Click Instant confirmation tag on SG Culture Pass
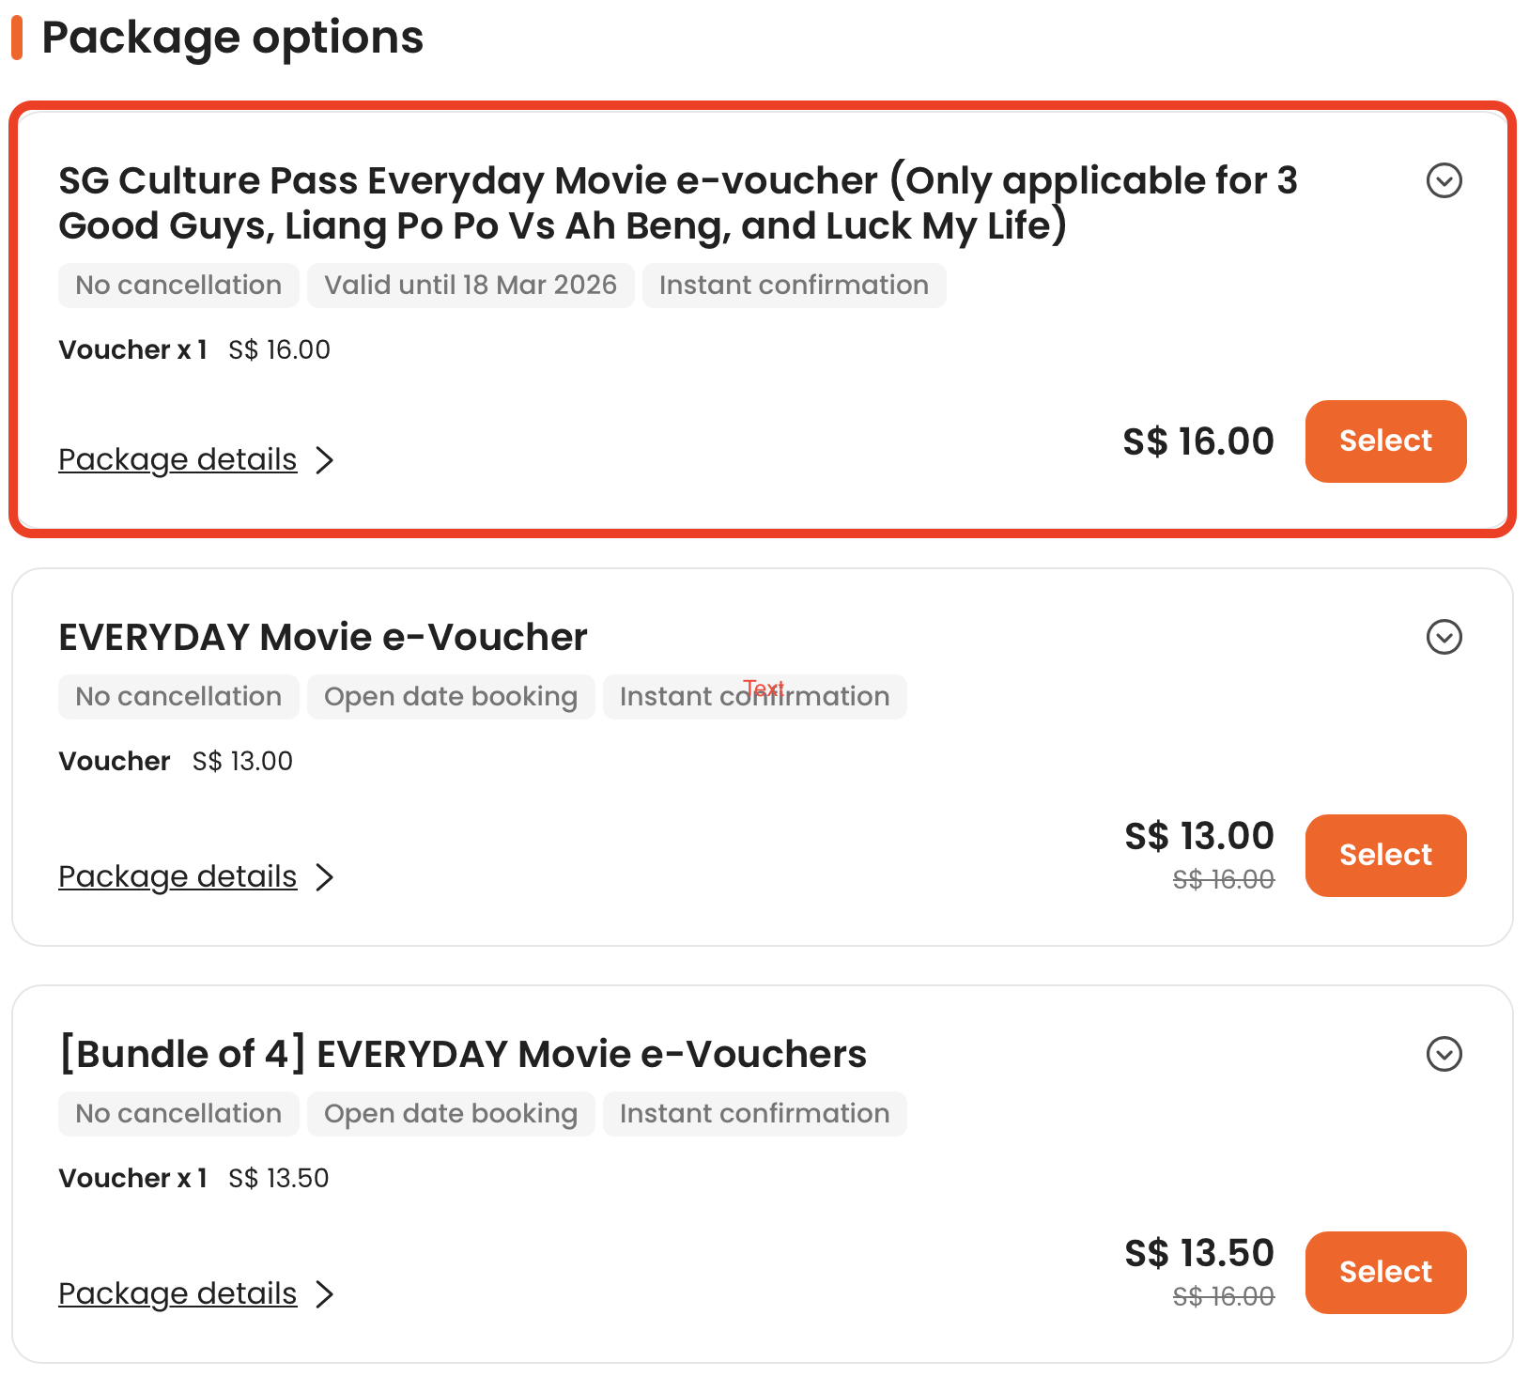Image resolution: width=1529 pixels, height=1377 pixels. pyautogui.click(x=794, y=286)
